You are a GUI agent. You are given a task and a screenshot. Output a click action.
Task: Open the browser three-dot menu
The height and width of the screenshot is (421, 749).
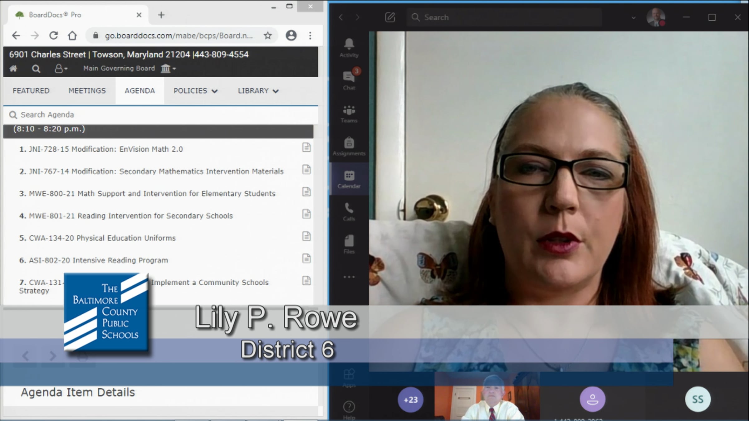pyautogui.click(x=310, y=36)
